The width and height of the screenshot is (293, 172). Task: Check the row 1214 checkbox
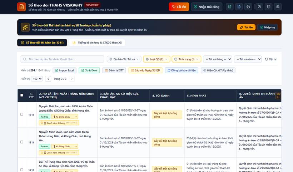coord(22,142)
